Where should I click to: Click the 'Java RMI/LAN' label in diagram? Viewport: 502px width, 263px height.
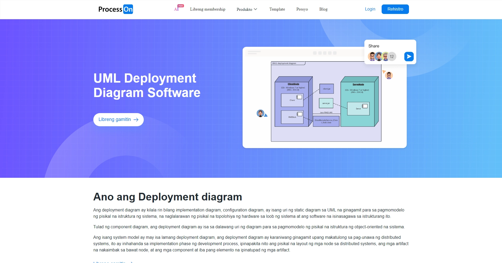pyautogui.click(x=326, y=112)
